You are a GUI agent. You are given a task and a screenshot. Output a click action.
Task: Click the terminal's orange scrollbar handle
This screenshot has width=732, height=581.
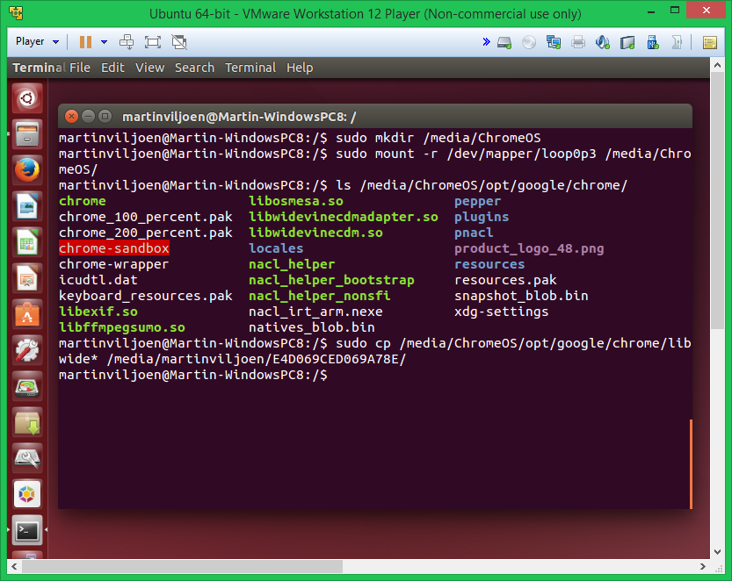691,464
